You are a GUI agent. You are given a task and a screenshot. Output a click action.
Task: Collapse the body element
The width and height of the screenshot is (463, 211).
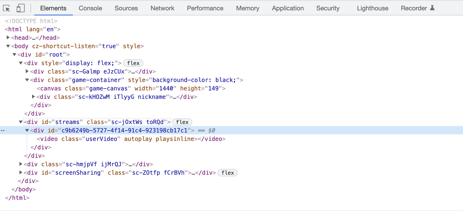8,46
